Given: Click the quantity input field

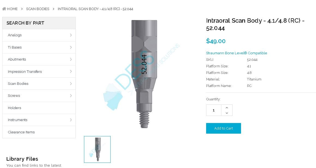Looking at the screenshot, I should click(x=214, y=110).
